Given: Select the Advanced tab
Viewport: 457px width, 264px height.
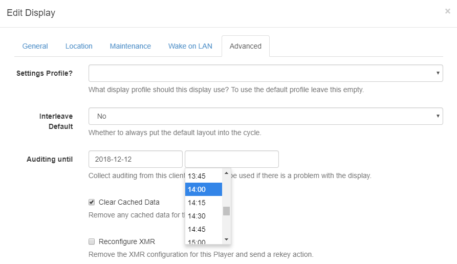Looking at the screenshot, I should point(245,46).
